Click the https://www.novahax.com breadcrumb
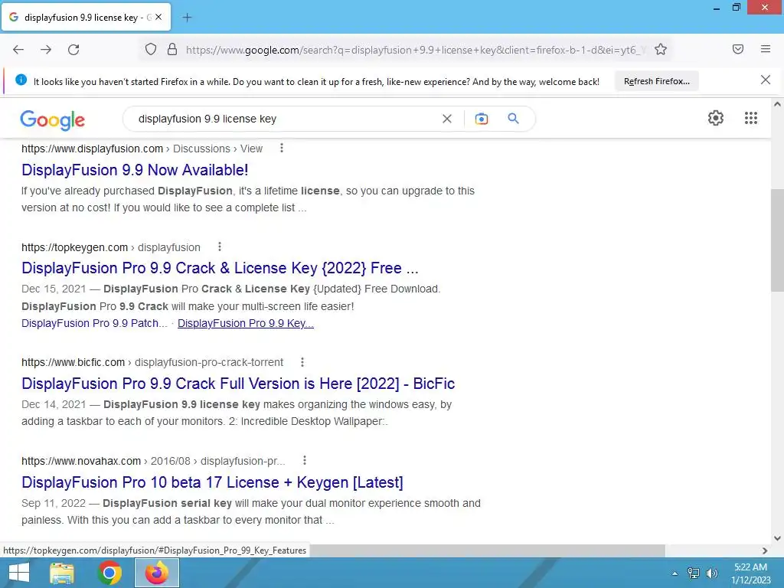Image resolution: width=784 pixels, height=588 pixels. [81, 461]
